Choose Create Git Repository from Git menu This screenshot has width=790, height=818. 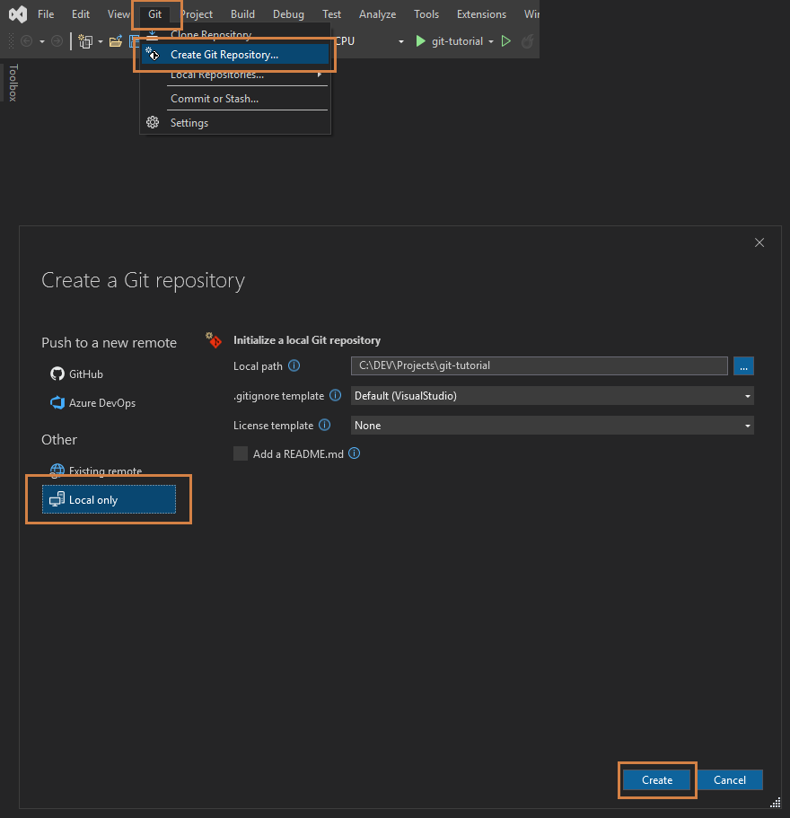click(x=224, y=55)
